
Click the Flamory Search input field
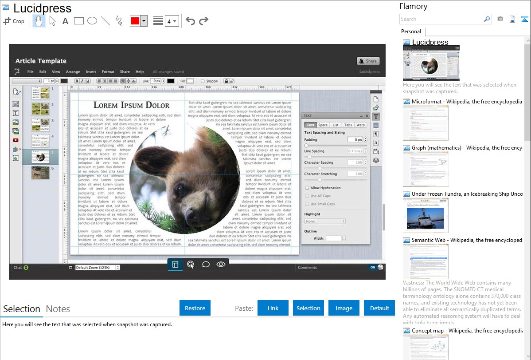coord(441,19)
